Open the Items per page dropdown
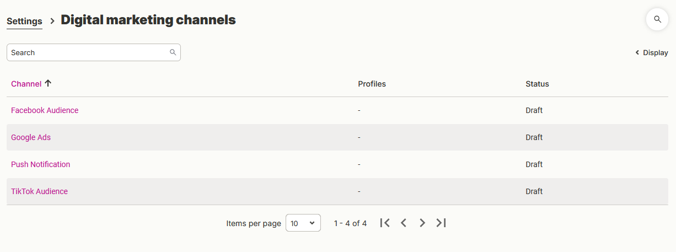676x252 pixels. (303, 223)
